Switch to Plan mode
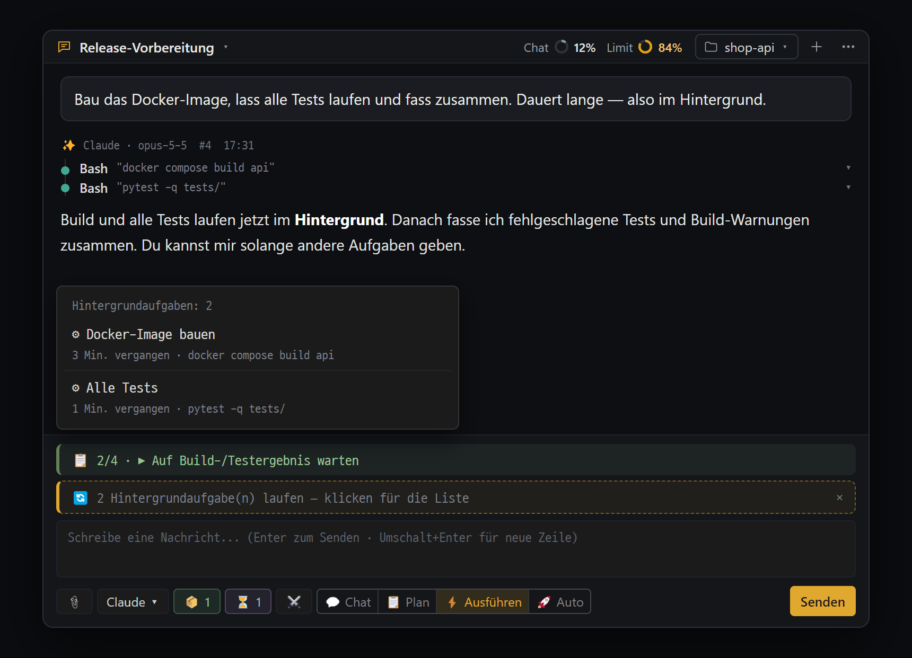The height and width of the screenshot is (658, 912). [407, 602]
